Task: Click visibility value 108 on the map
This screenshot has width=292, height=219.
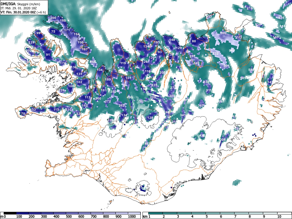Action: click(x=71, y=86)
